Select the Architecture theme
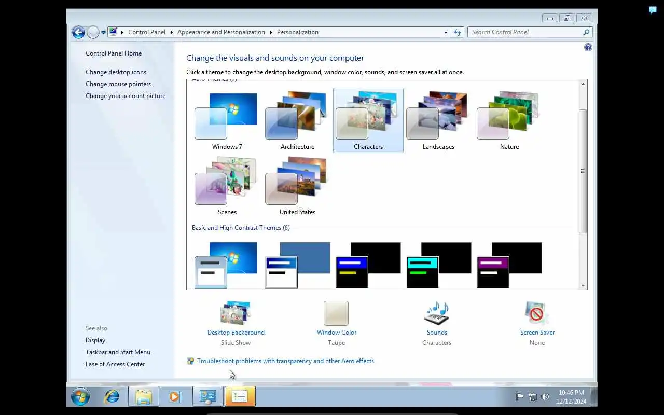 tap(297, 121)
